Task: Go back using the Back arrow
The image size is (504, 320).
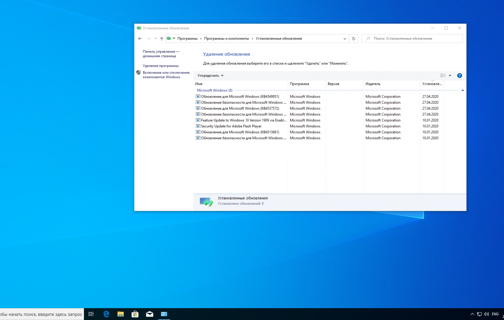Action: click(140, 39)
